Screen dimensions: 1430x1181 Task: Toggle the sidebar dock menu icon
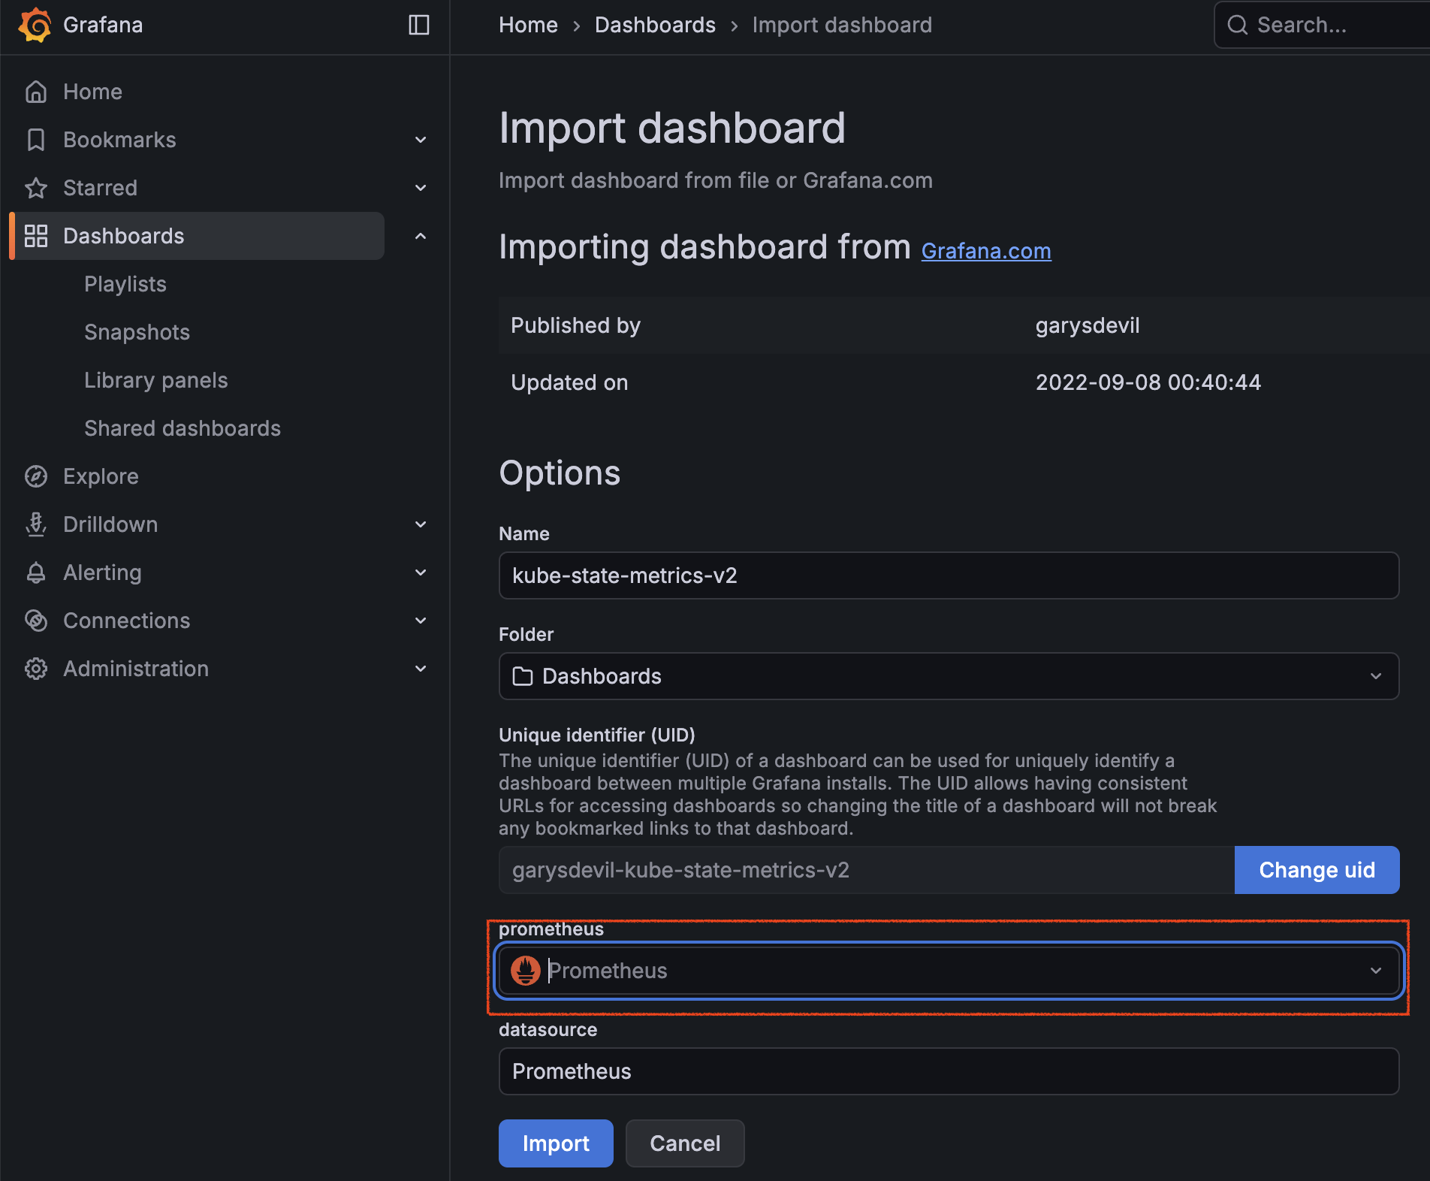pyautogui.click(x=418, y=25)
